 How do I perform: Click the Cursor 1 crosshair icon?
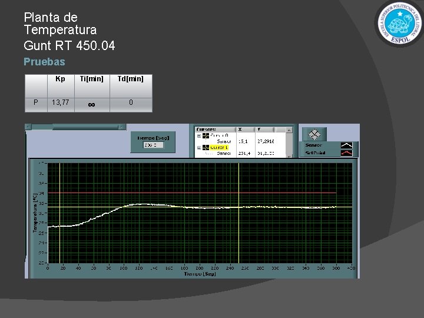206,147
